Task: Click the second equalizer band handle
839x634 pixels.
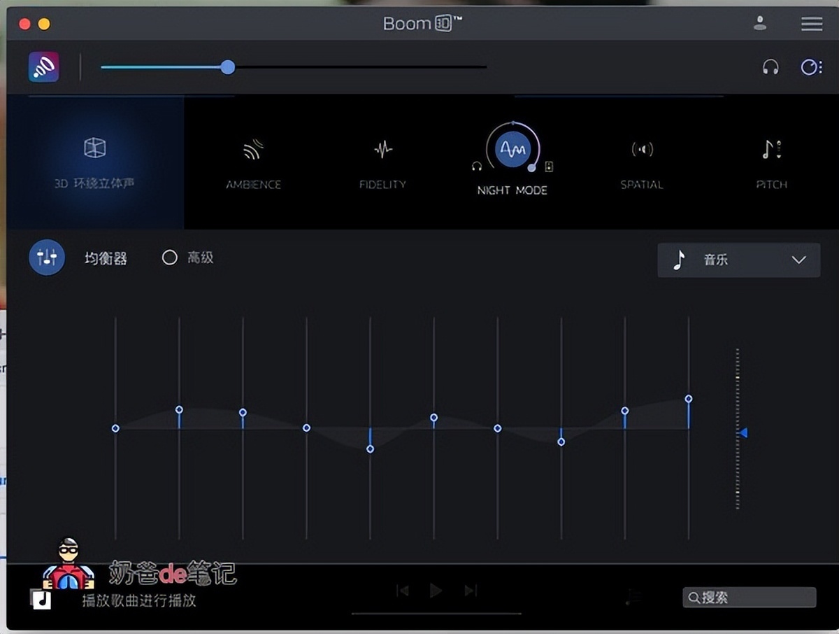Action: [179, 409]
